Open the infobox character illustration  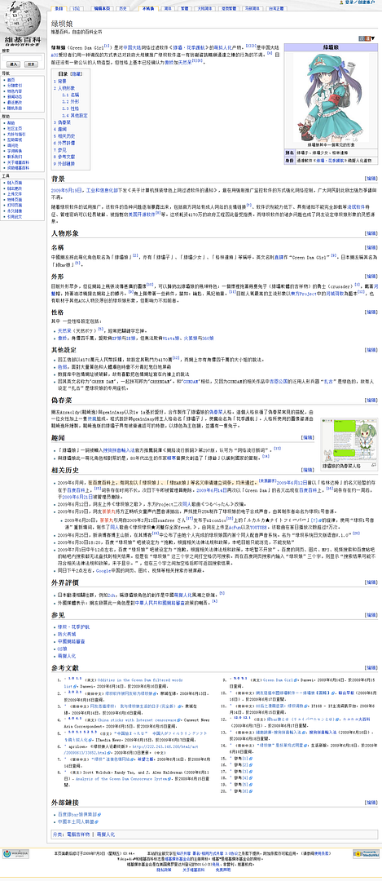pos(329,95)
